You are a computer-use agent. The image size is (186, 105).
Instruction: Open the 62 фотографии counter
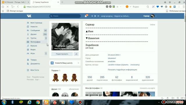pyautogui.click(x=117, y=78)
